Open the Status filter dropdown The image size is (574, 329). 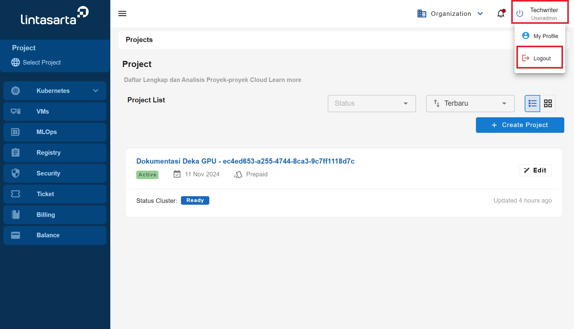tap(371, 104)
